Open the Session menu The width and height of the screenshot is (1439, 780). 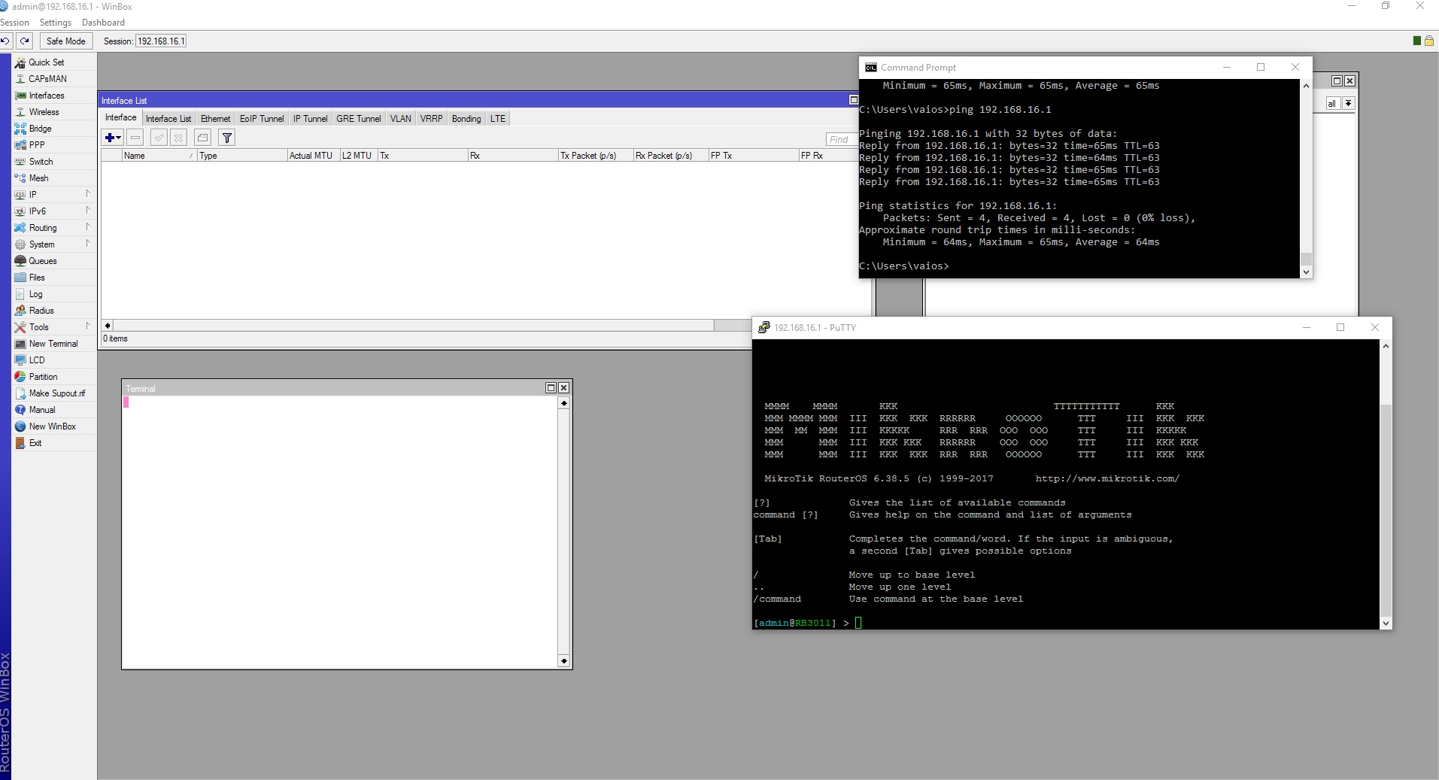15,23
